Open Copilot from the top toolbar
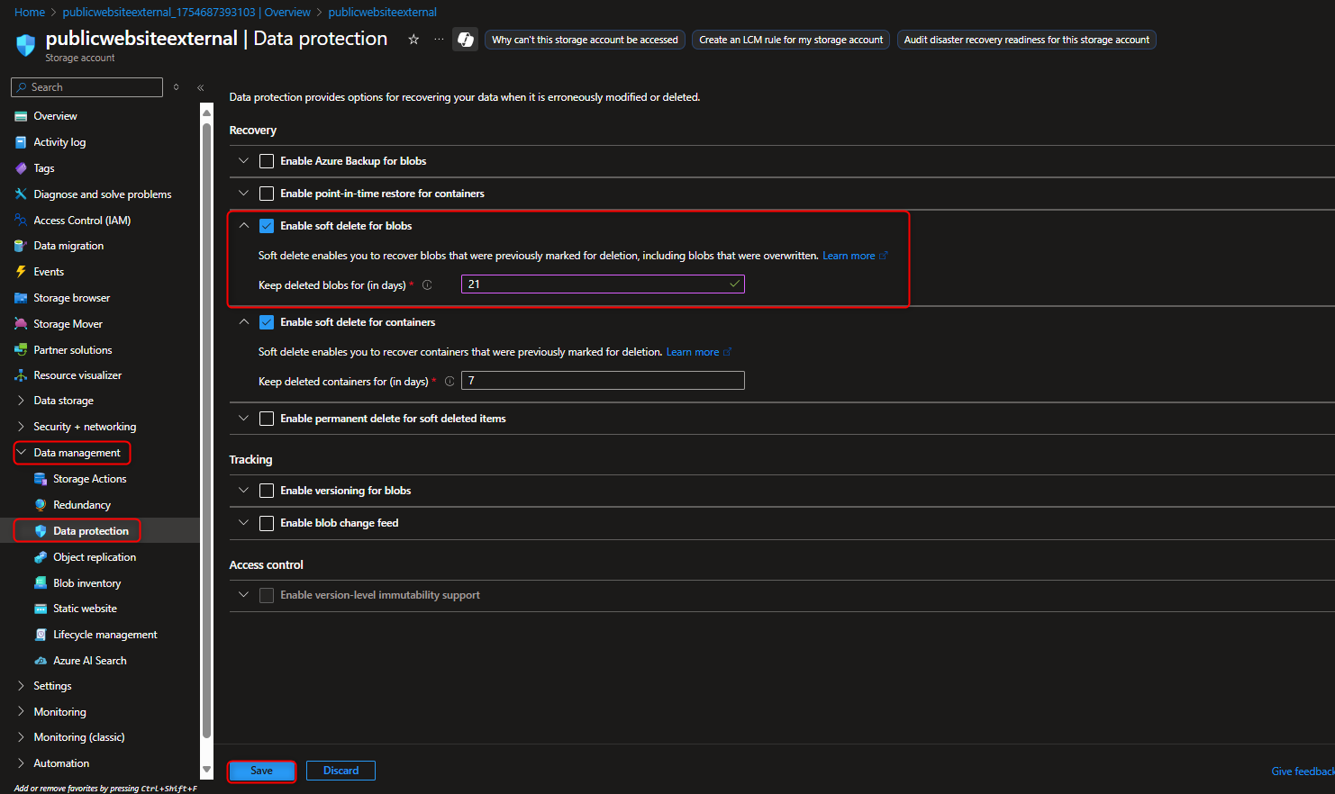This screenshot has width=1335, height=794. click(465, 39)
